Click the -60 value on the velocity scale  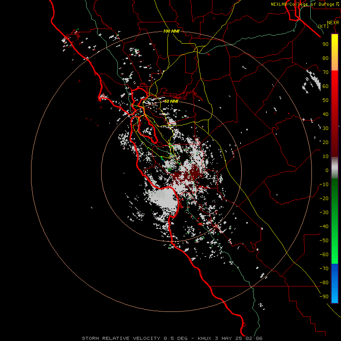click(324, 255)
